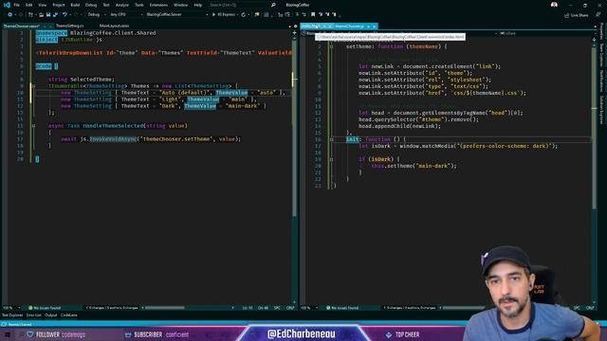
Task: Click the feedback icon beside Live Share
Action: pyautogui.click(x=598, y=15)
